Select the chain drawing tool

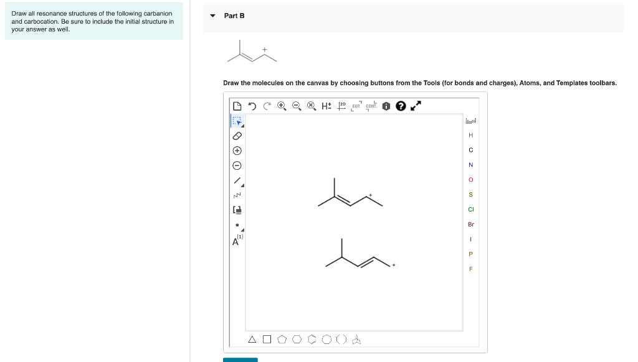[236, 195]
